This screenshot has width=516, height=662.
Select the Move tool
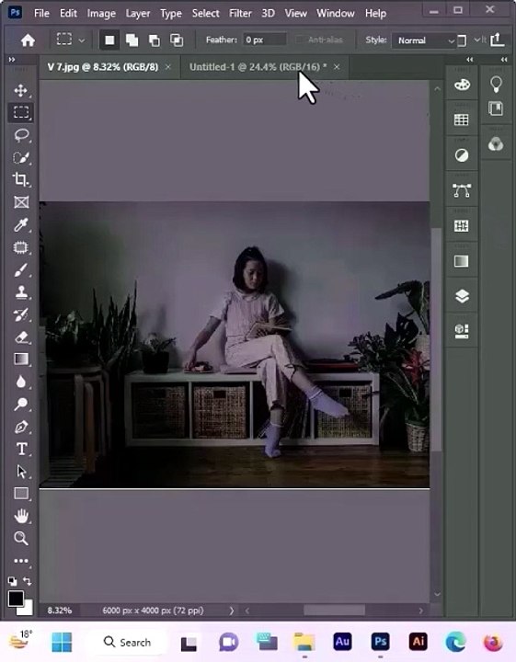[20, 90]
